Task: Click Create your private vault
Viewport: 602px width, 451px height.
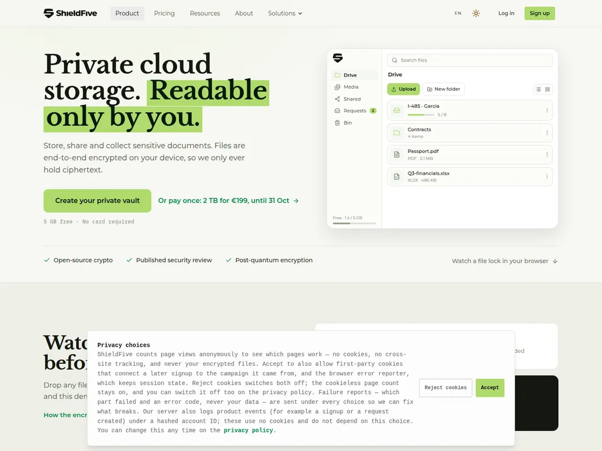Action: [97, 201]
